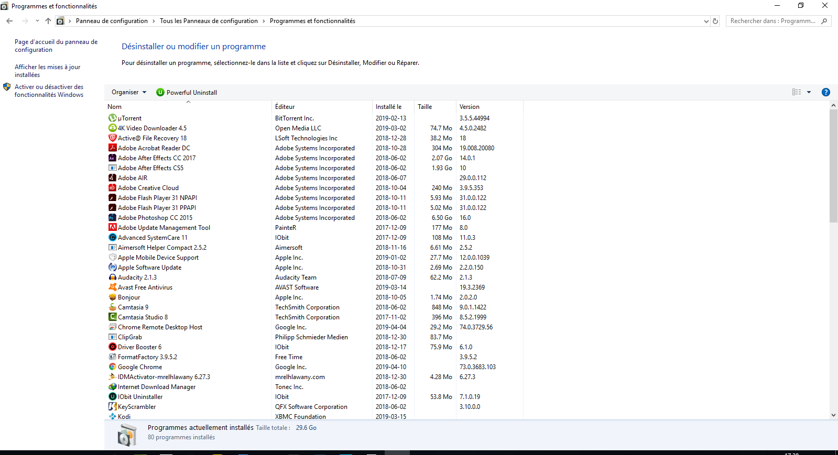
Task: Click the Active@ File Recovery 18 icon
Action: [x=112, y=138]
